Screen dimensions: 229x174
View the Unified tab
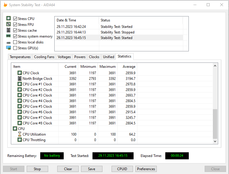(x=109, y=57)
